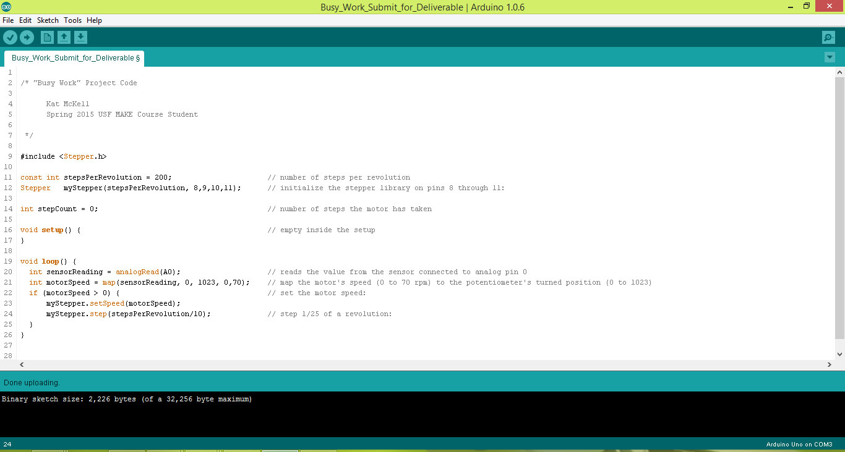
Task: Select the Busy_Work_Submit_for_Deliverable tab
Action: (x=74, y=58)
